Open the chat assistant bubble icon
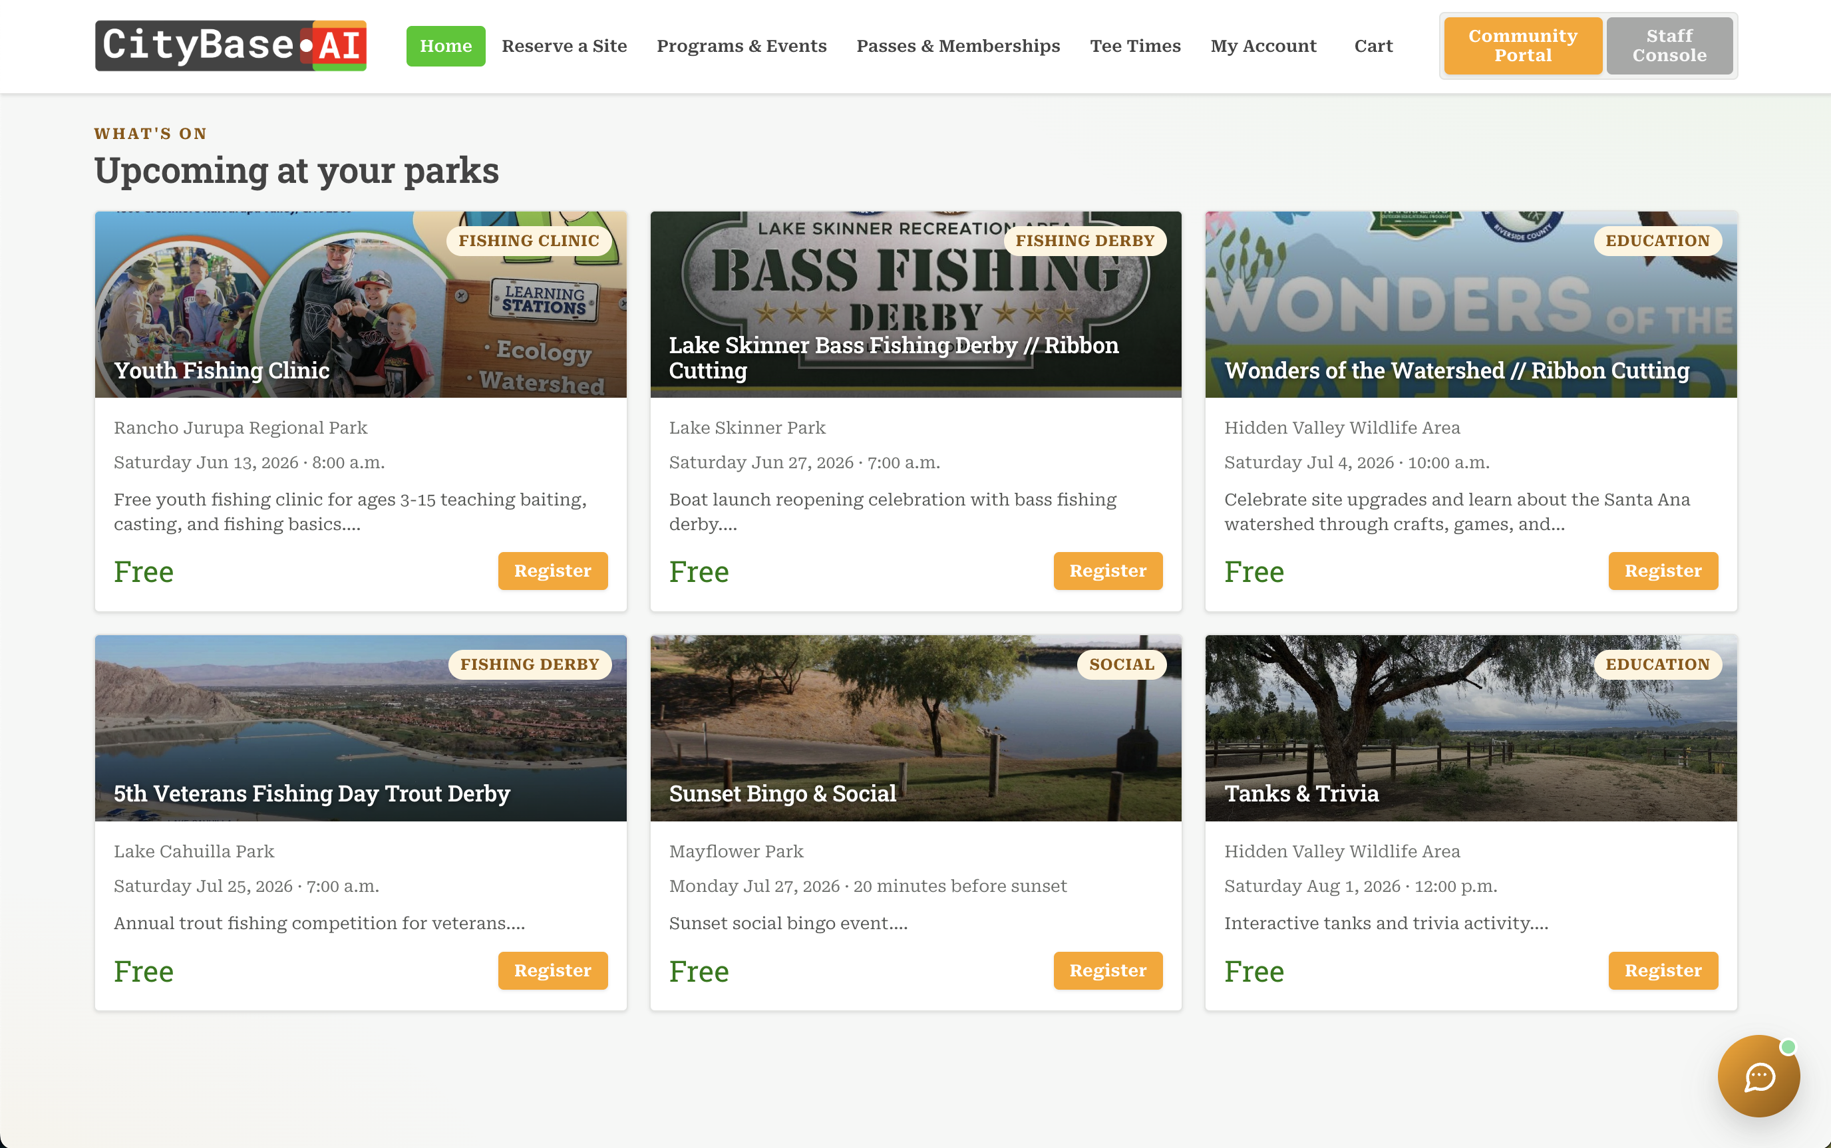The width and height of the screenshot is (1831, 1148). click(1758, 1076)
